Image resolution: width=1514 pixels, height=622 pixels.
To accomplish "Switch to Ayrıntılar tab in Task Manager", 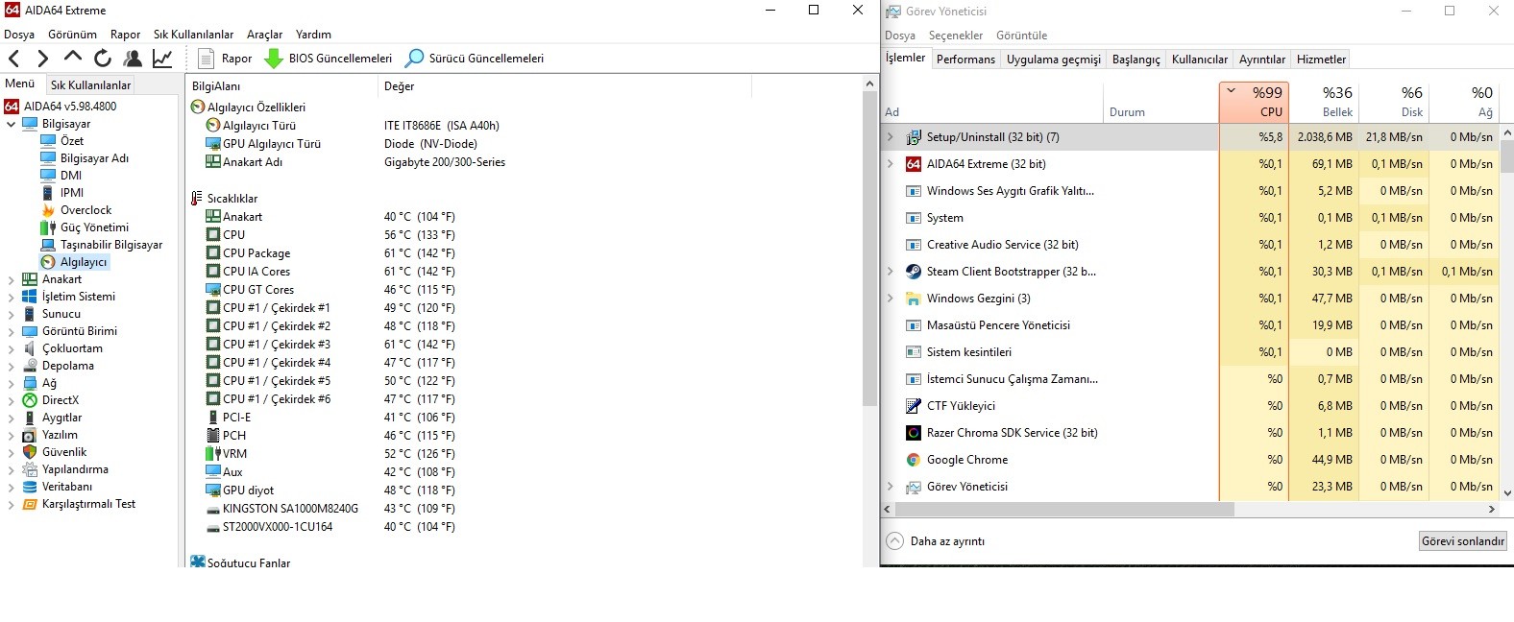I will [x=1261, y=60].
